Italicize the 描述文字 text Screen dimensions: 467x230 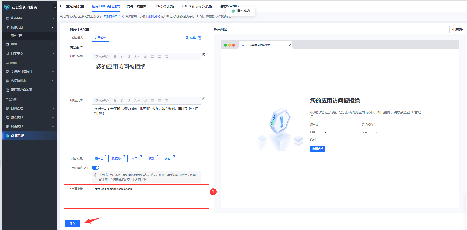click(x=122, y=101)
